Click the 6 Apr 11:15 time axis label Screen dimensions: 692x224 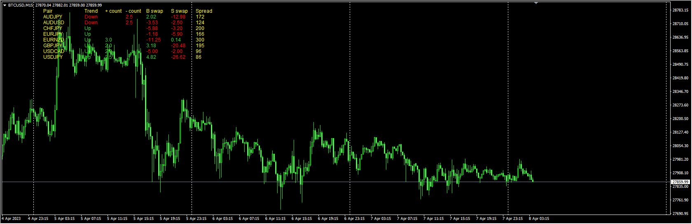275,219
